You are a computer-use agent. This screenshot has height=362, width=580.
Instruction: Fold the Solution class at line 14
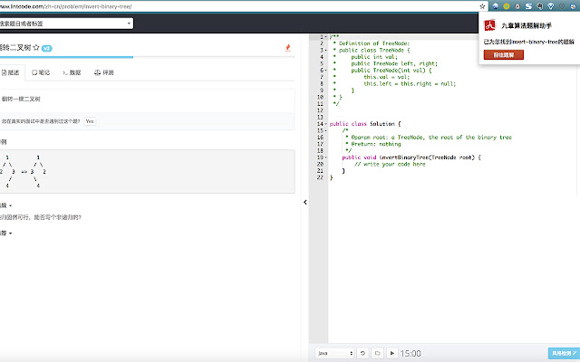(325, 123)
